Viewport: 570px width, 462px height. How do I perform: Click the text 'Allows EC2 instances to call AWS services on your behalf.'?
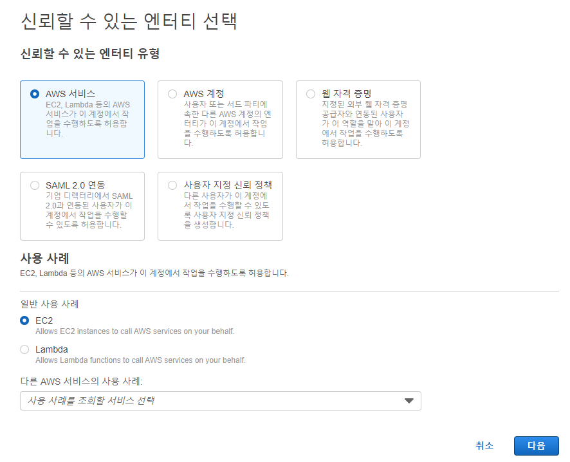click(135, 331)
